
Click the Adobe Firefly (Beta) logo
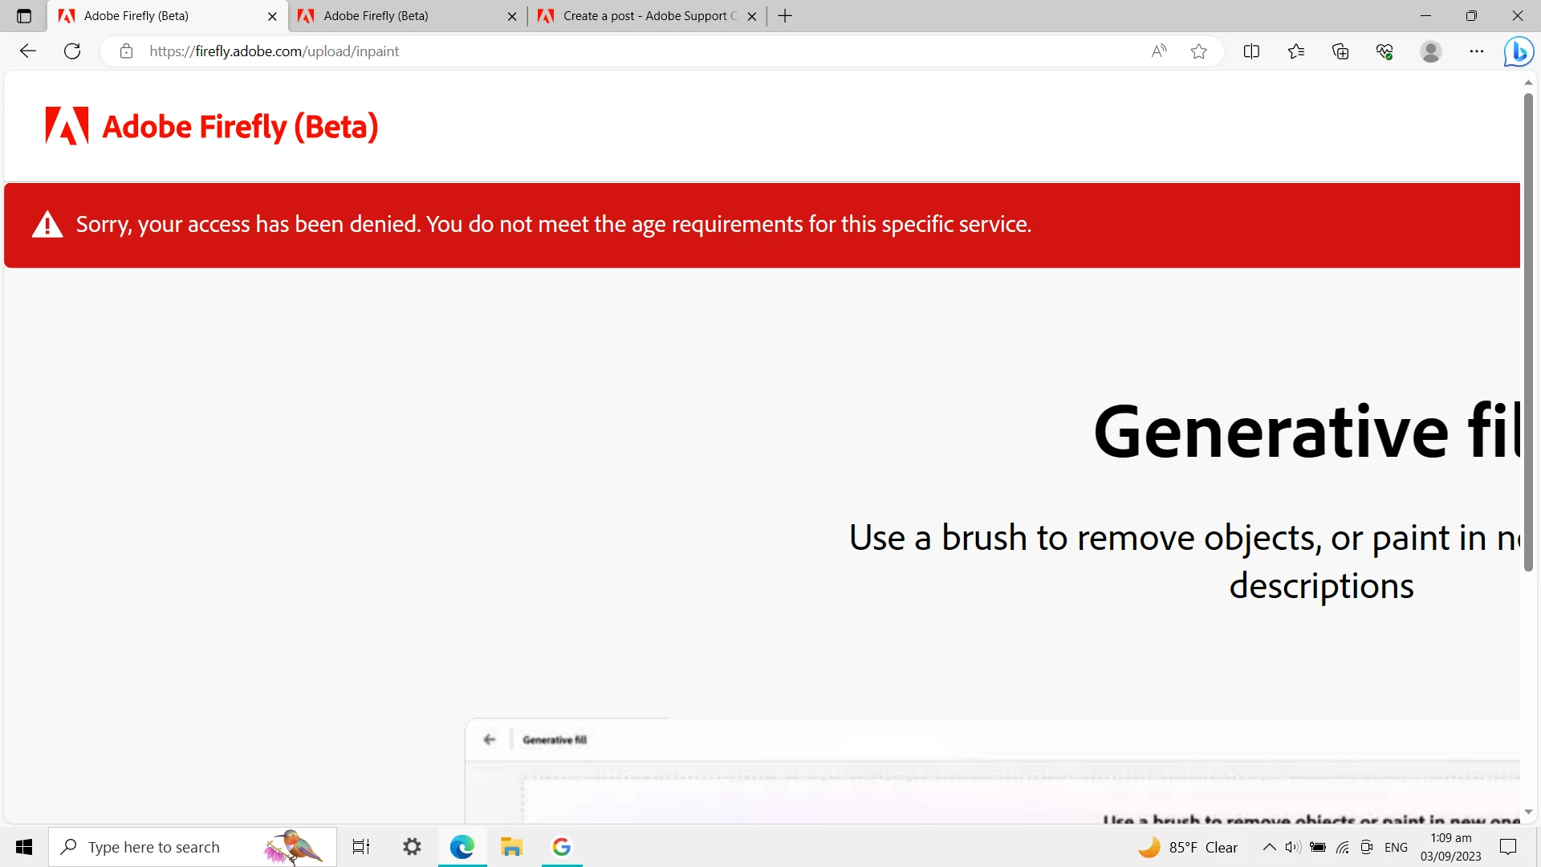[x=211, y=127]
